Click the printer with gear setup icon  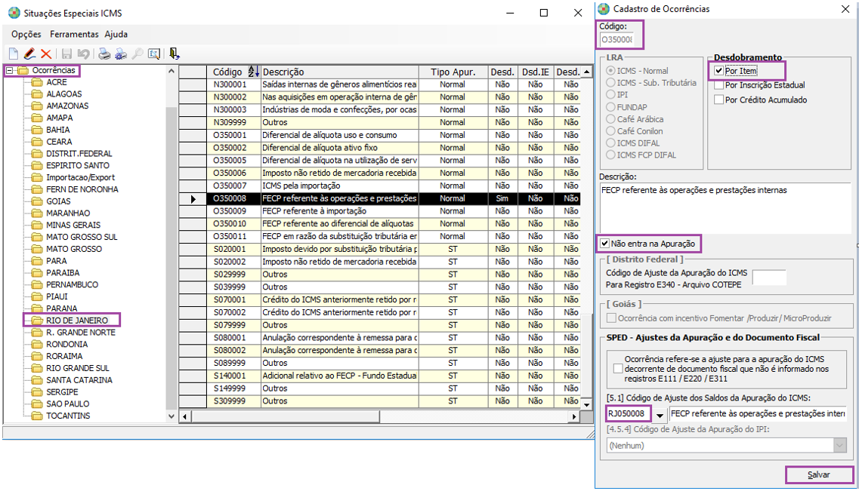(x=121, y=54)
